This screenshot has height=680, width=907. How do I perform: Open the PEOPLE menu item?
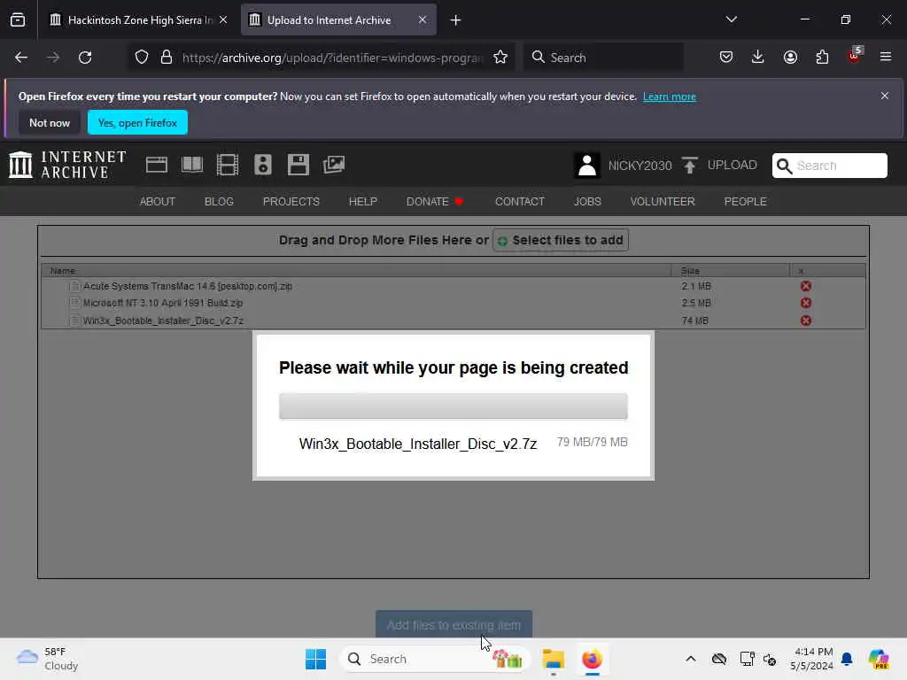pyautogui.click(x=745, y=202)
